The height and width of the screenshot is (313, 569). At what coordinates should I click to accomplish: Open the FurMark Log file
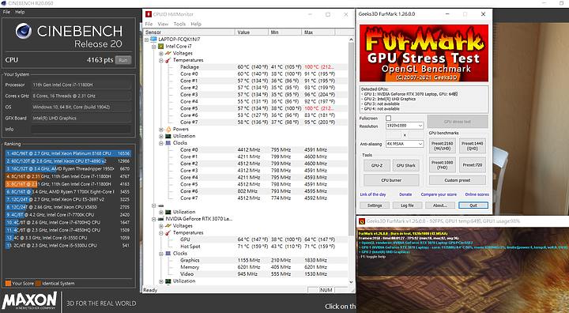click(x=407, y=206)
